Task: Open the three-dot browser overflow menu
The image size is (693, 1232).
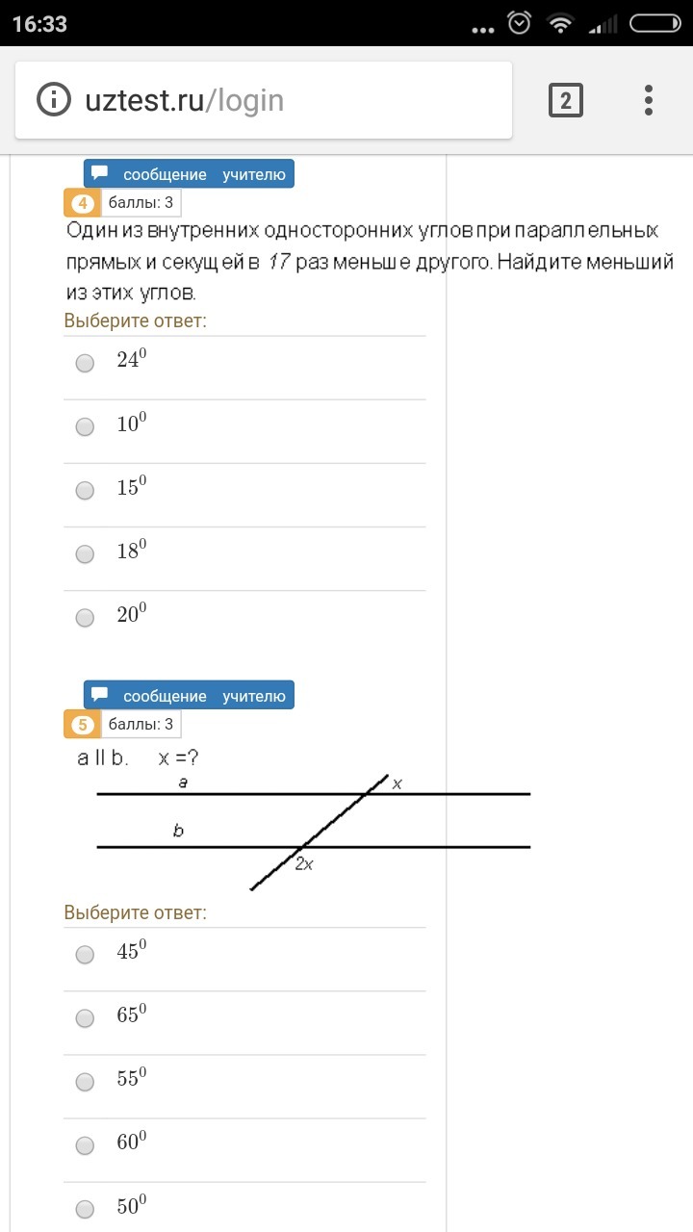Action: [648, 99]
